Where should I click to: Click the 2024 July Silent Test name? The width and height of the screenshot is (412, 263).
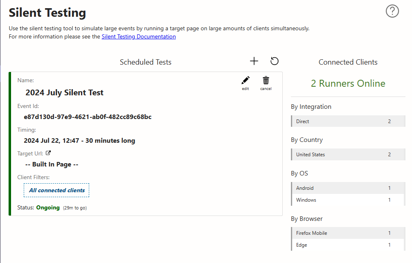(64, 93)
